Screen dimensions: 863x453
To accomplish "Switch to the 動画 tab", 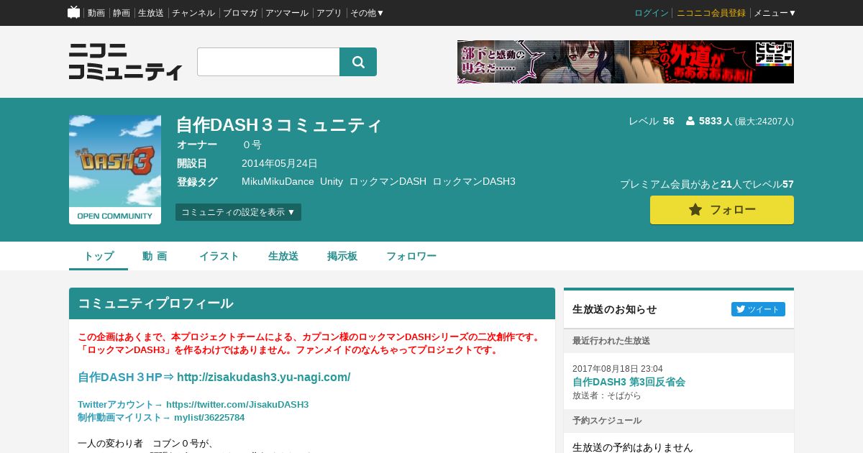I will click(155, 256).
